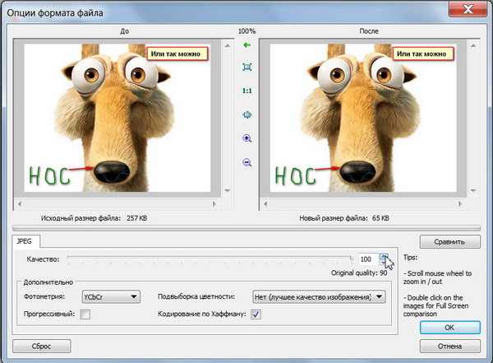
Task: Click the Сравнить button
Action: tap(450, 242)
